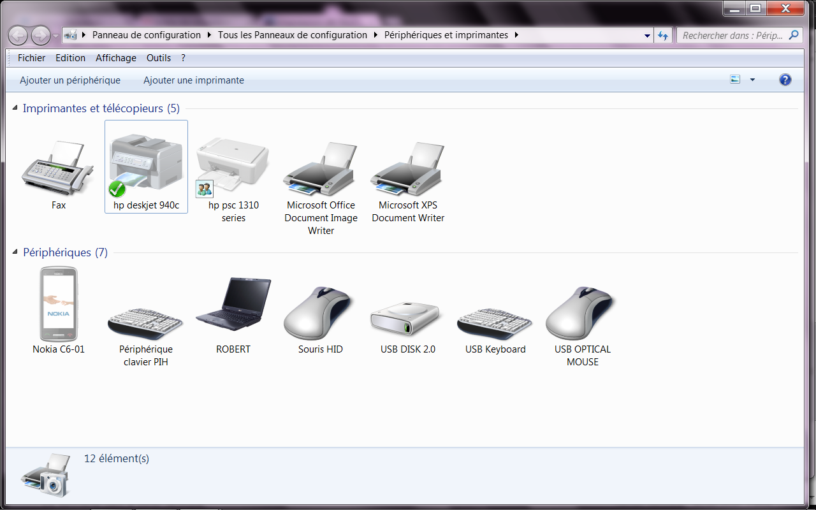The height and width of the screenshot is (510, 816).
Task: Collapse the Périphériques group
Action: pos(15,252)
